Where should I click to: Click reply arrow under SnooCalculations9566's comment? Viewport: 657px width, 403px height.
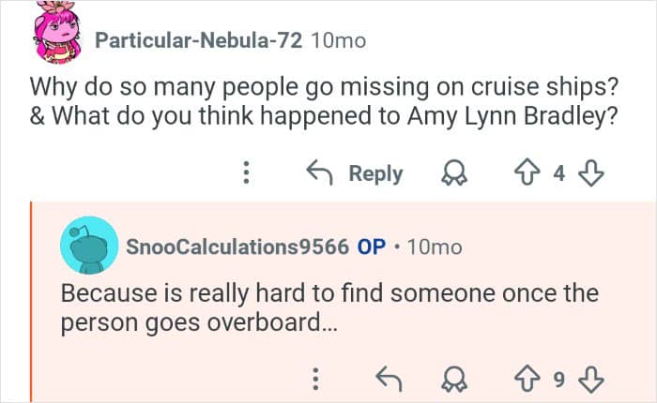pyautogui.click(x=388, y=379)
